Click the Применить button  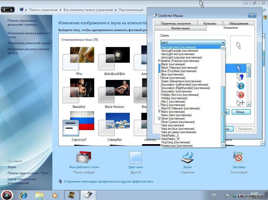click(245, 129)
